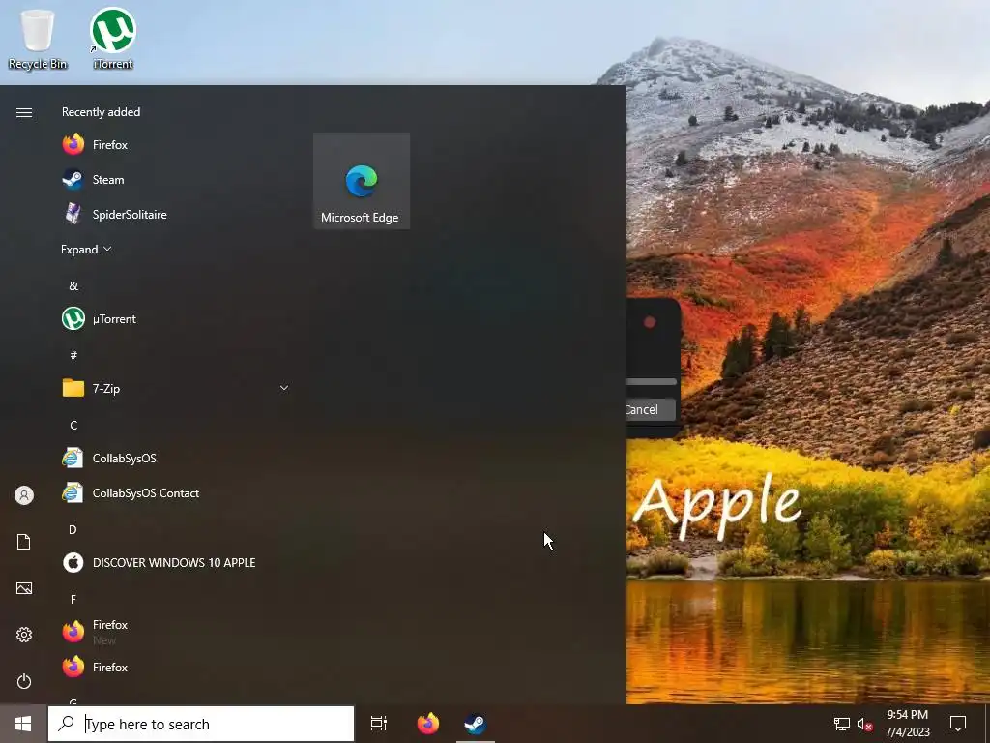This screenshot has width=990, height=743.
Task: Open the muted volume tray icon
Action: (x=864, y=724)
